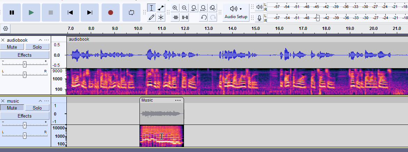Click music track pan slider
The height and width of the screenshot is (152, 408).
click(x=24, y=136)
